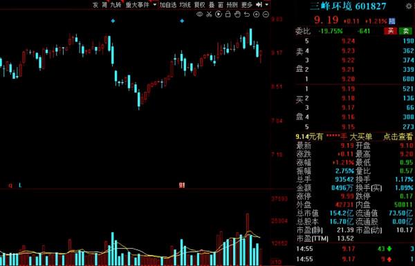Select the 买5 bid price 9.15
This screenshot has height=266, width=415.
(x=348, y=126)
